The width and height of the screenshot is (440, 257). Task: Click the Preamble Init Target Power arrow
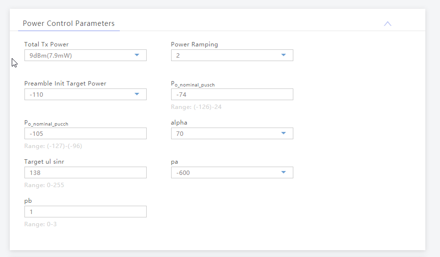[x=137, y=94]
